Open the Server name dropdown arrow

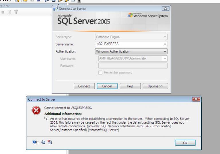click(x=165, y=44)
